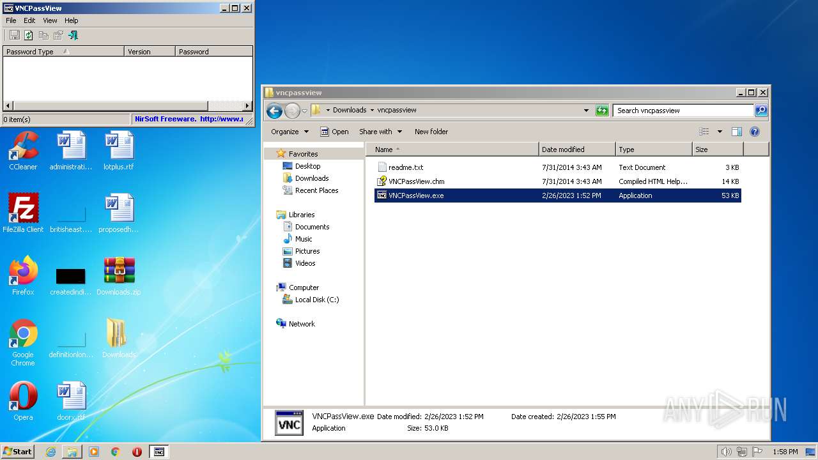
Task: Open Organize dropdown menu
Action: [x=289, y=132]
